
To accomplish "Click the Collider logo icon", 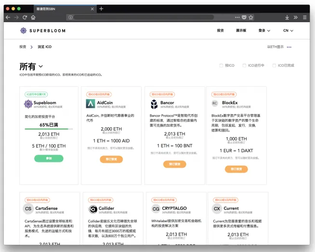I will click(93, 210).
